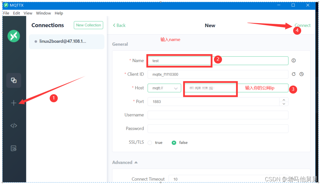The width and height of the screenshot is (322, 185).
Task: Open the Script page icon in sidebar
Action: [14, 126]
